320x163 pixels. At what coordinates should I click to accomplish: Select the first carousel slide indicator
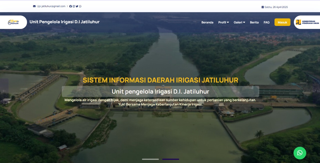point(150,159)
